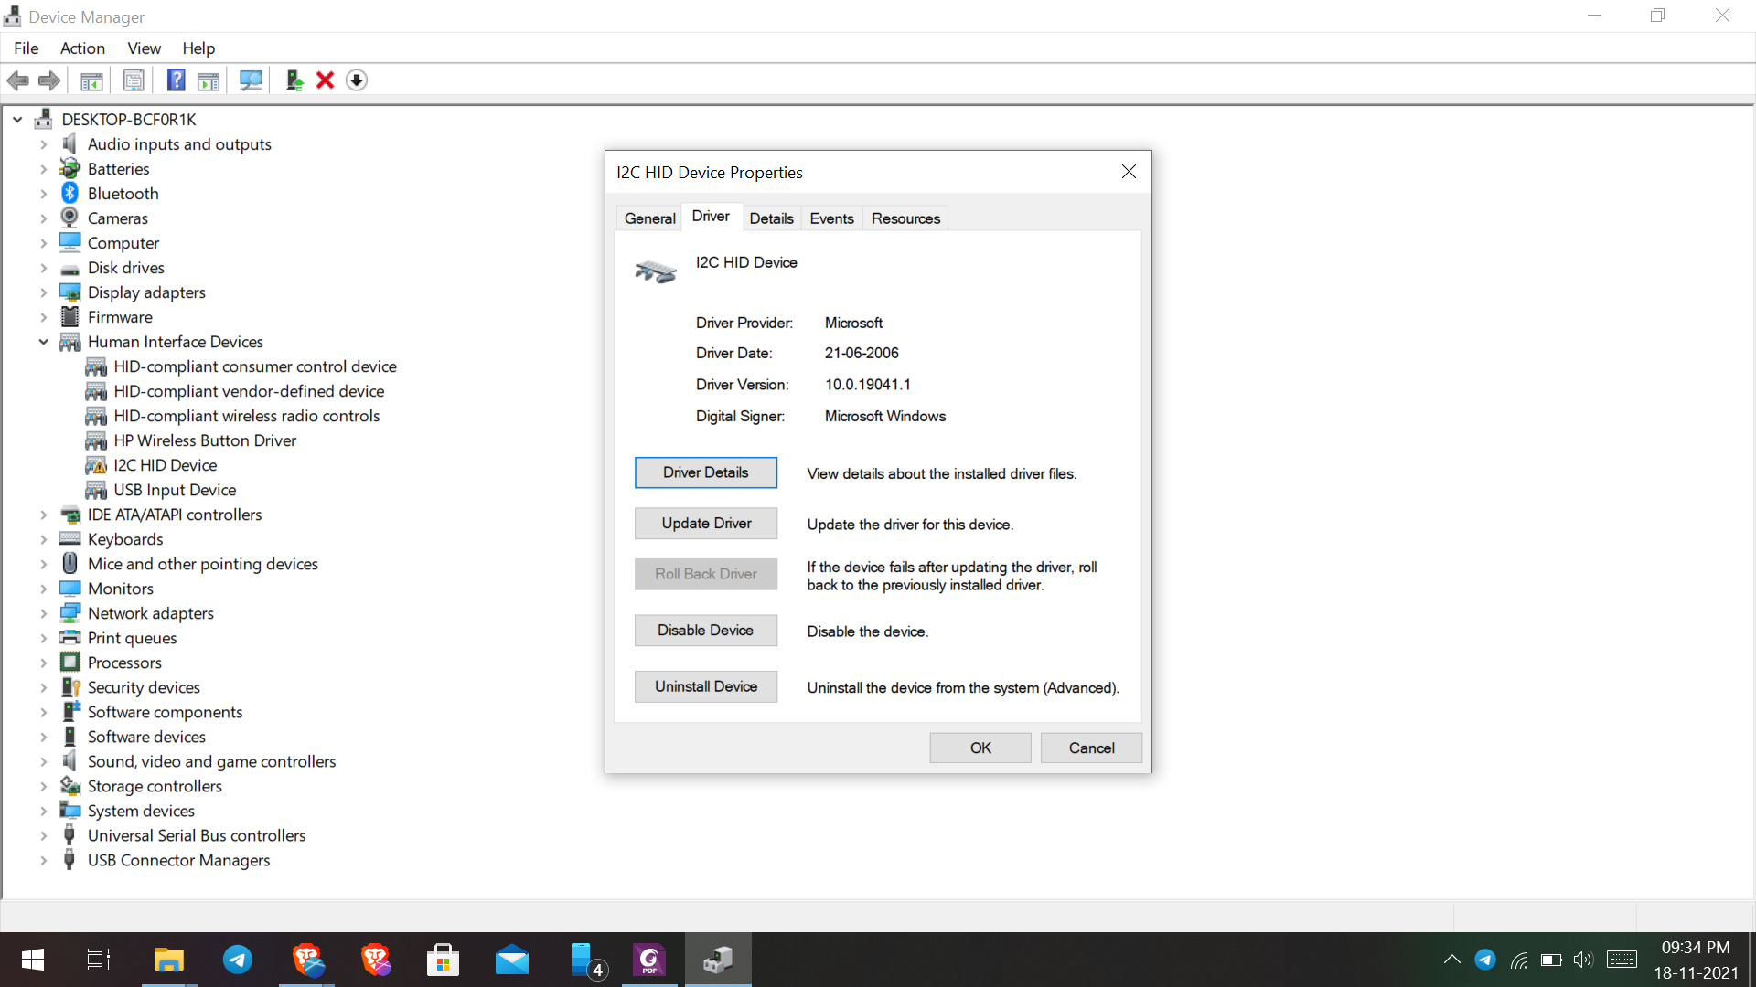Collapse the Human Interface Devices node
Screen dimensions: 1756x987
[43, 342]
